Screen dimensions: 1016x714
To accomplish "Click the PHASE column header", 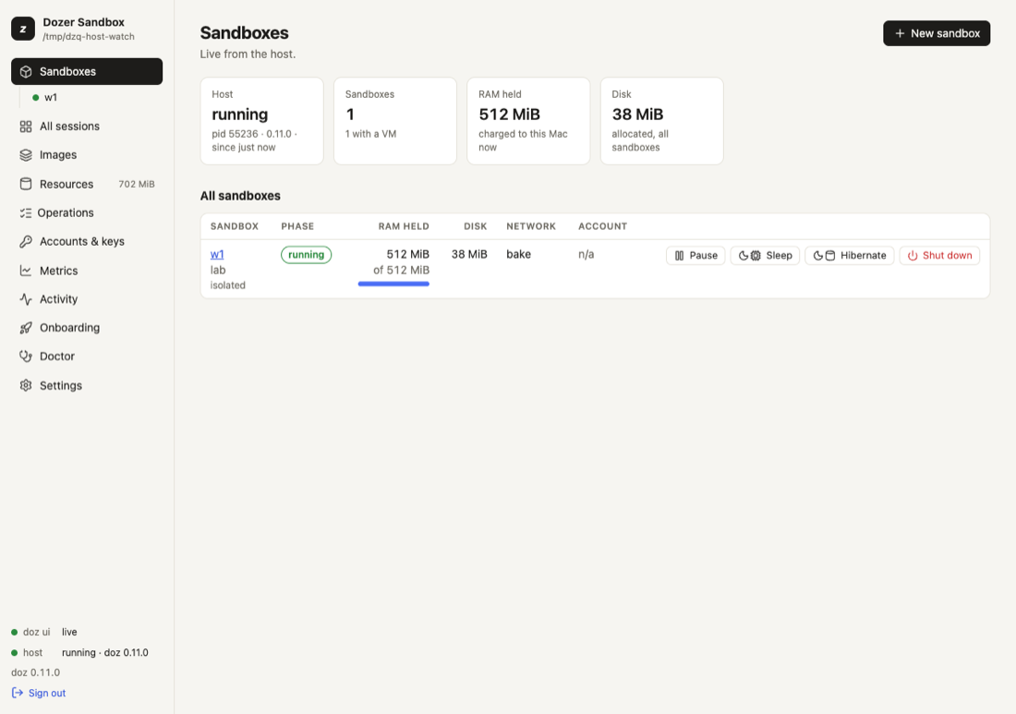I will click(297, 226).
